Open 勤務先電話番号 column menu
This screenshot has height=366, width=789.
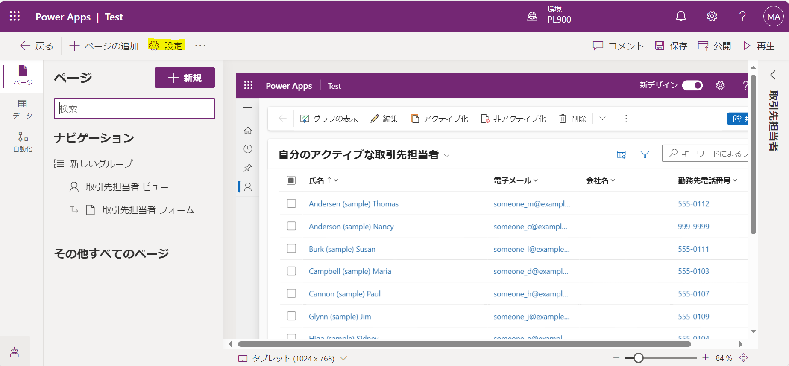pyautogui.click(x=707, y=180)
